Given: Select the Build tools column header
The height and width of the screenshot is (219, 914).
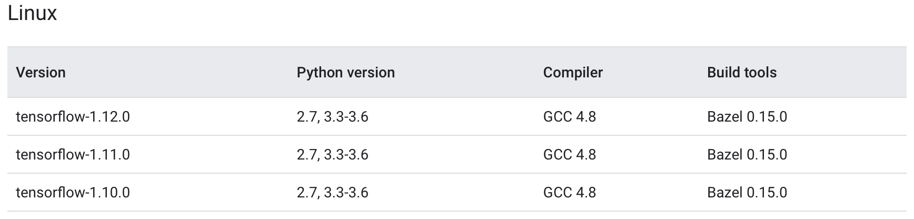Looking at the screenshot, I should (x=742, y=72).
